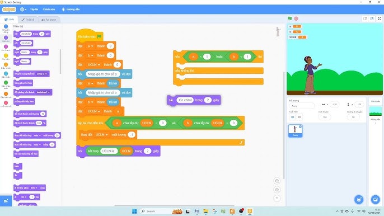Open the choose a sprite button
This screenshot has width=384, height=216.
click(x=359, y=199)
